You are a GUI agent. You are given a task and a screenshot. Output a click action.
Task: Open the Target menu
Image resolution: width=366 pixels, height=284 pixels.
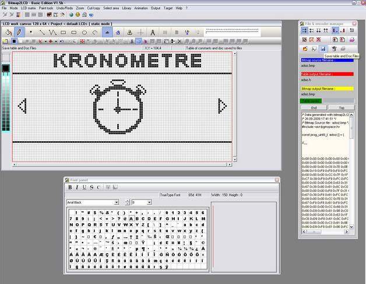[x=168, y=8]
